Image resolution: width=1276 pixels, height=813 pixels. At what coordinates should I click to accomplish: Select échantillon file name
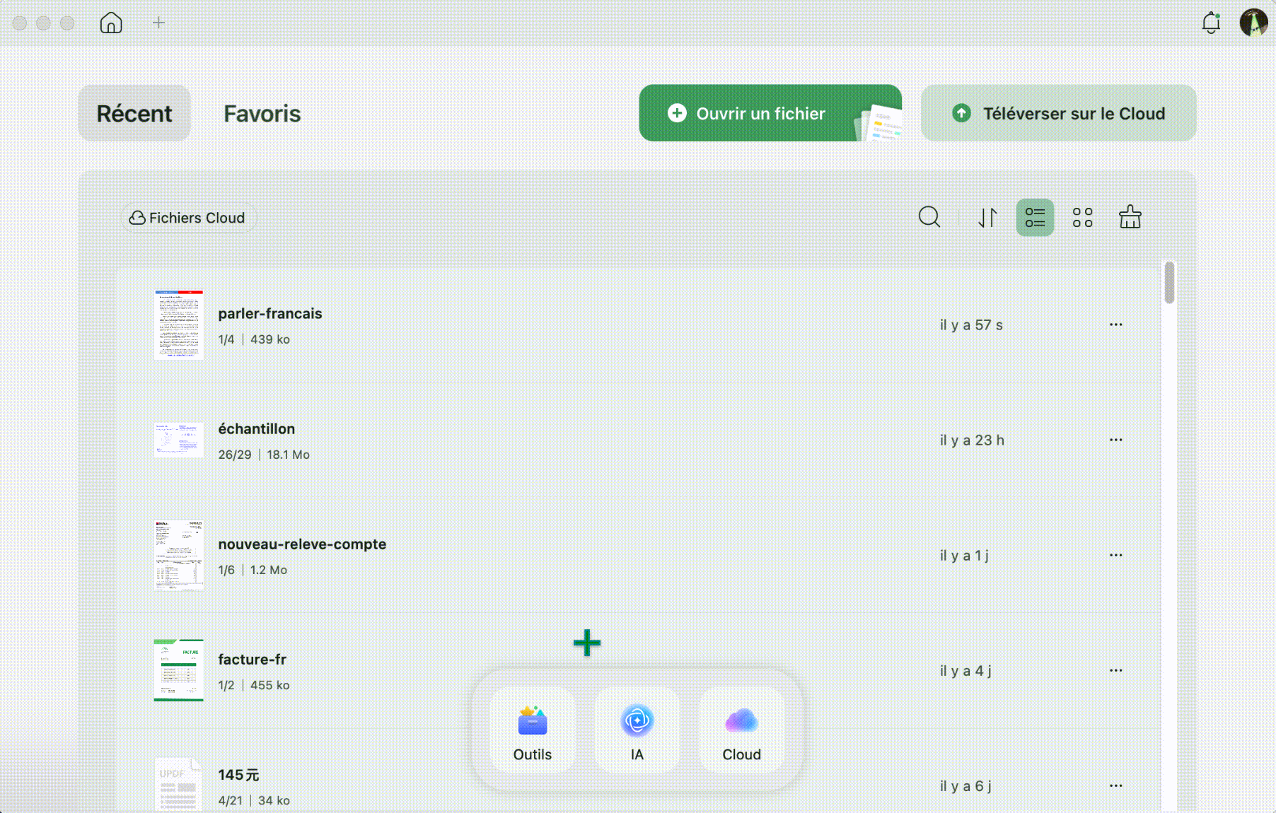point(256,428)
